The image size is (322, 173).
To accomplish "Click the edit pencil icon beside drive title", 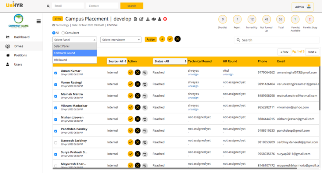I will (x=141, y=19).
